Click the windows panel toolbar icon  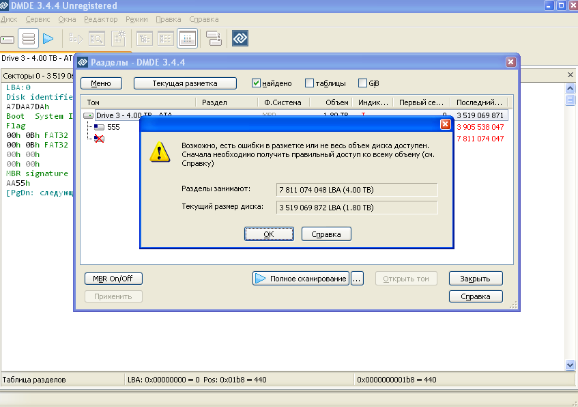tap(213, 39)
